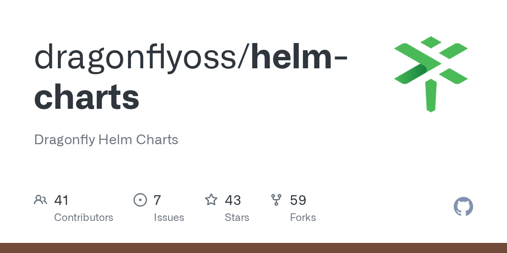
Task: Click the star count number 43
Action: (x=233, y=200)
